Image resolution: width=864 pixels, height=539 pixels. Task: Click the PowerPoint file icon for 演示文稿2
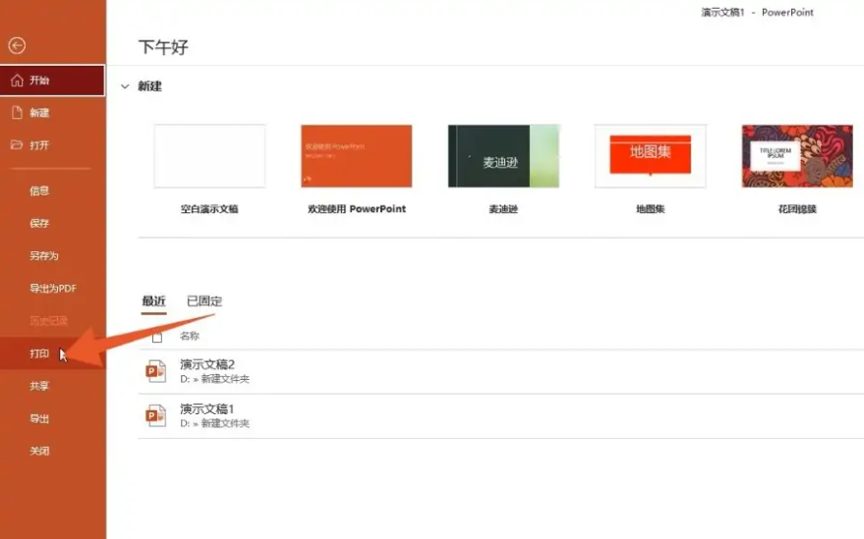coord(156,371)
